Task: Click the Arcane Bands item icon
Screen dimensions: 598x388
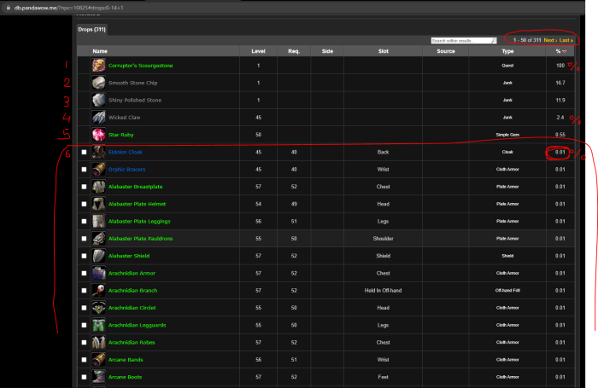Action: tap(99, 360)
